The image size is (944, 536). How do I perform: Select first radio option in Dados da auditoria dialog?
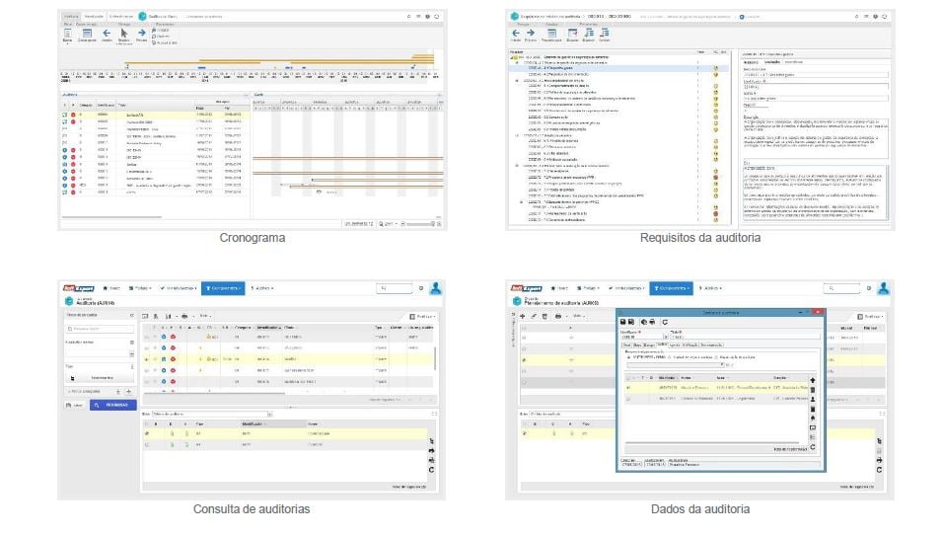629,356
